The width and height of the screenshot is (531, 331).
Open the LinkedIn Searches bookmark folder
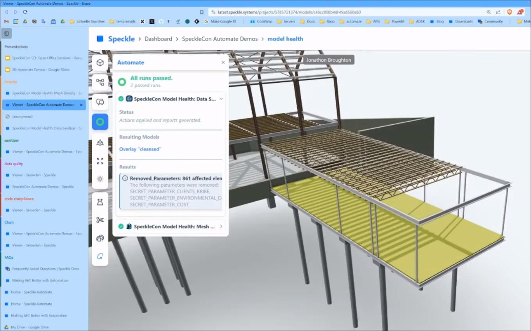pos(87,21)
